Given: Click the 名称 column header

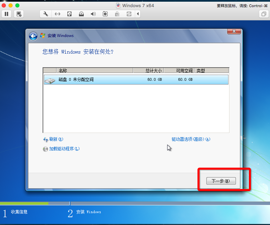Looking at the screenshot, I should point(95,71).
